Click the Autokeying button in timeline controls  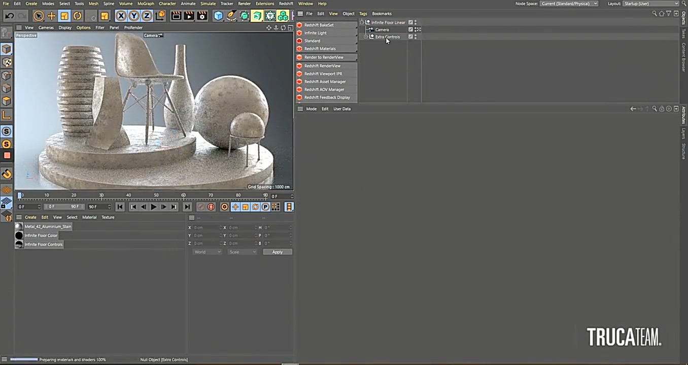tap(211, 207)
